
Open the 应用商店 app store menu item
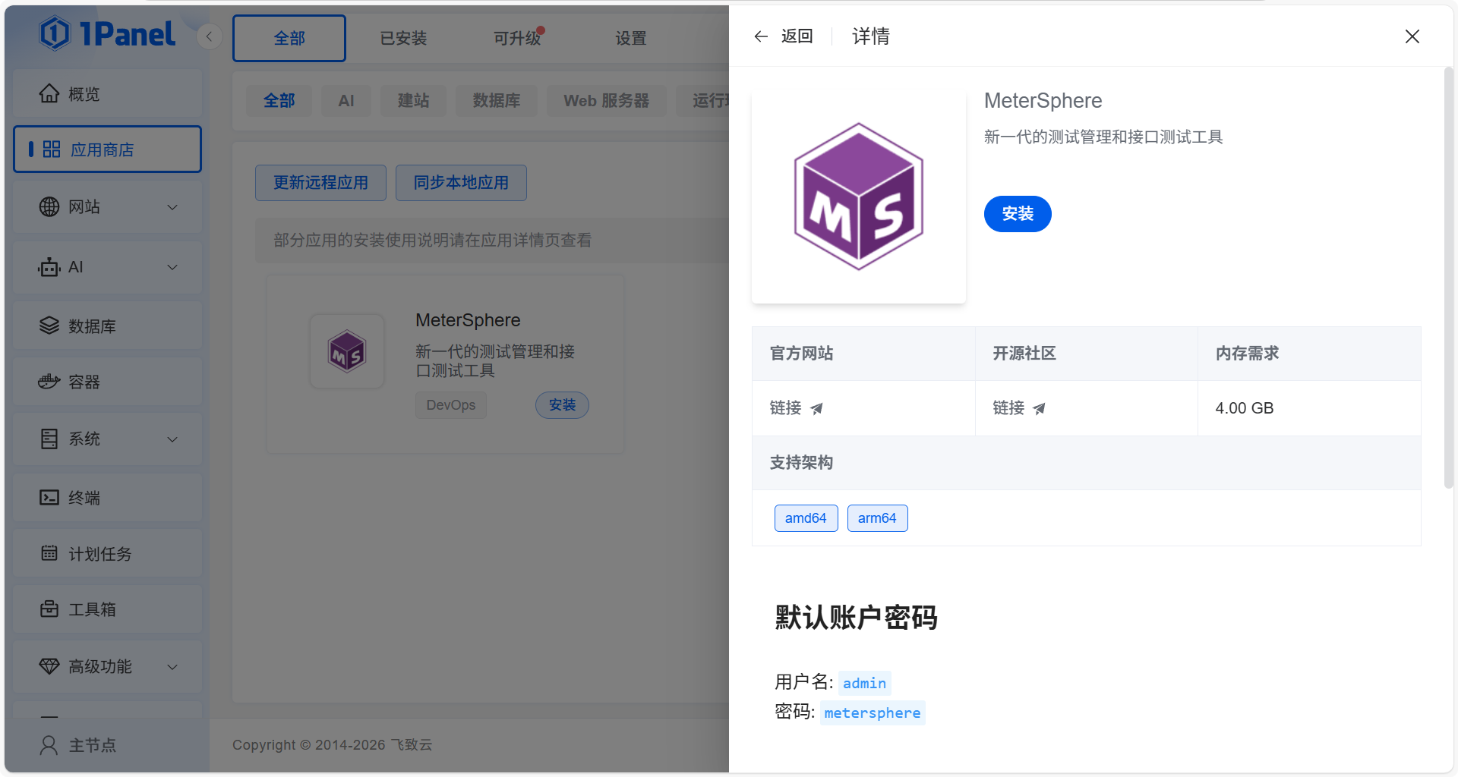point(107,149)
